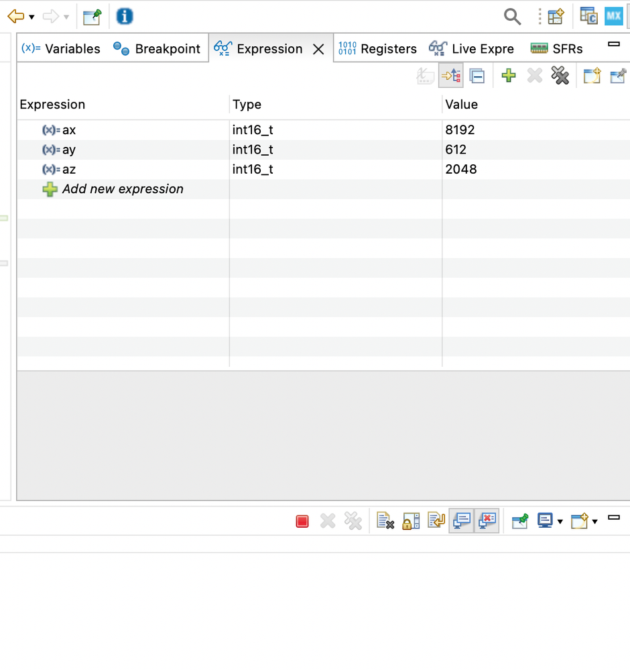Toggle Word Wrap in console toolbar
The image size is (630, 670).
coord(436,521)
